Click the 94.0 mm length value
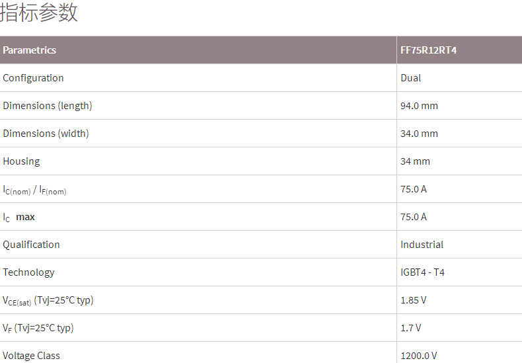This screenshot has height=363, width=522. (419, 106)
